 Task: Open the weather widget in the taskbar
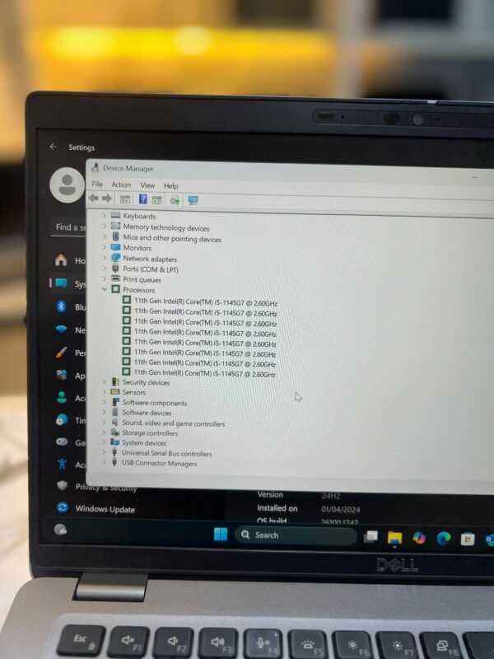pyautogui.click(x=60, y=529)
